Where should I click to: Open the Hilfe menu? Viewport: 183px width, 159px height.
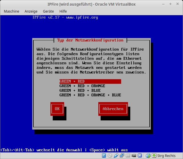[x=63, y=11]
